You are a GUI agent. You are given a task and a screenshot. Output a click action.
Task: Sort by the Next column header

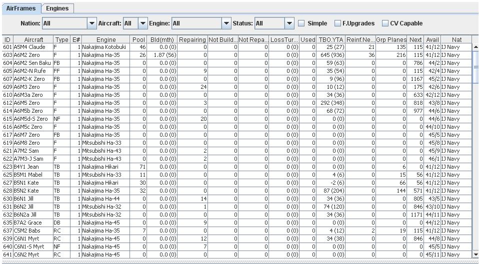(415, 39)
